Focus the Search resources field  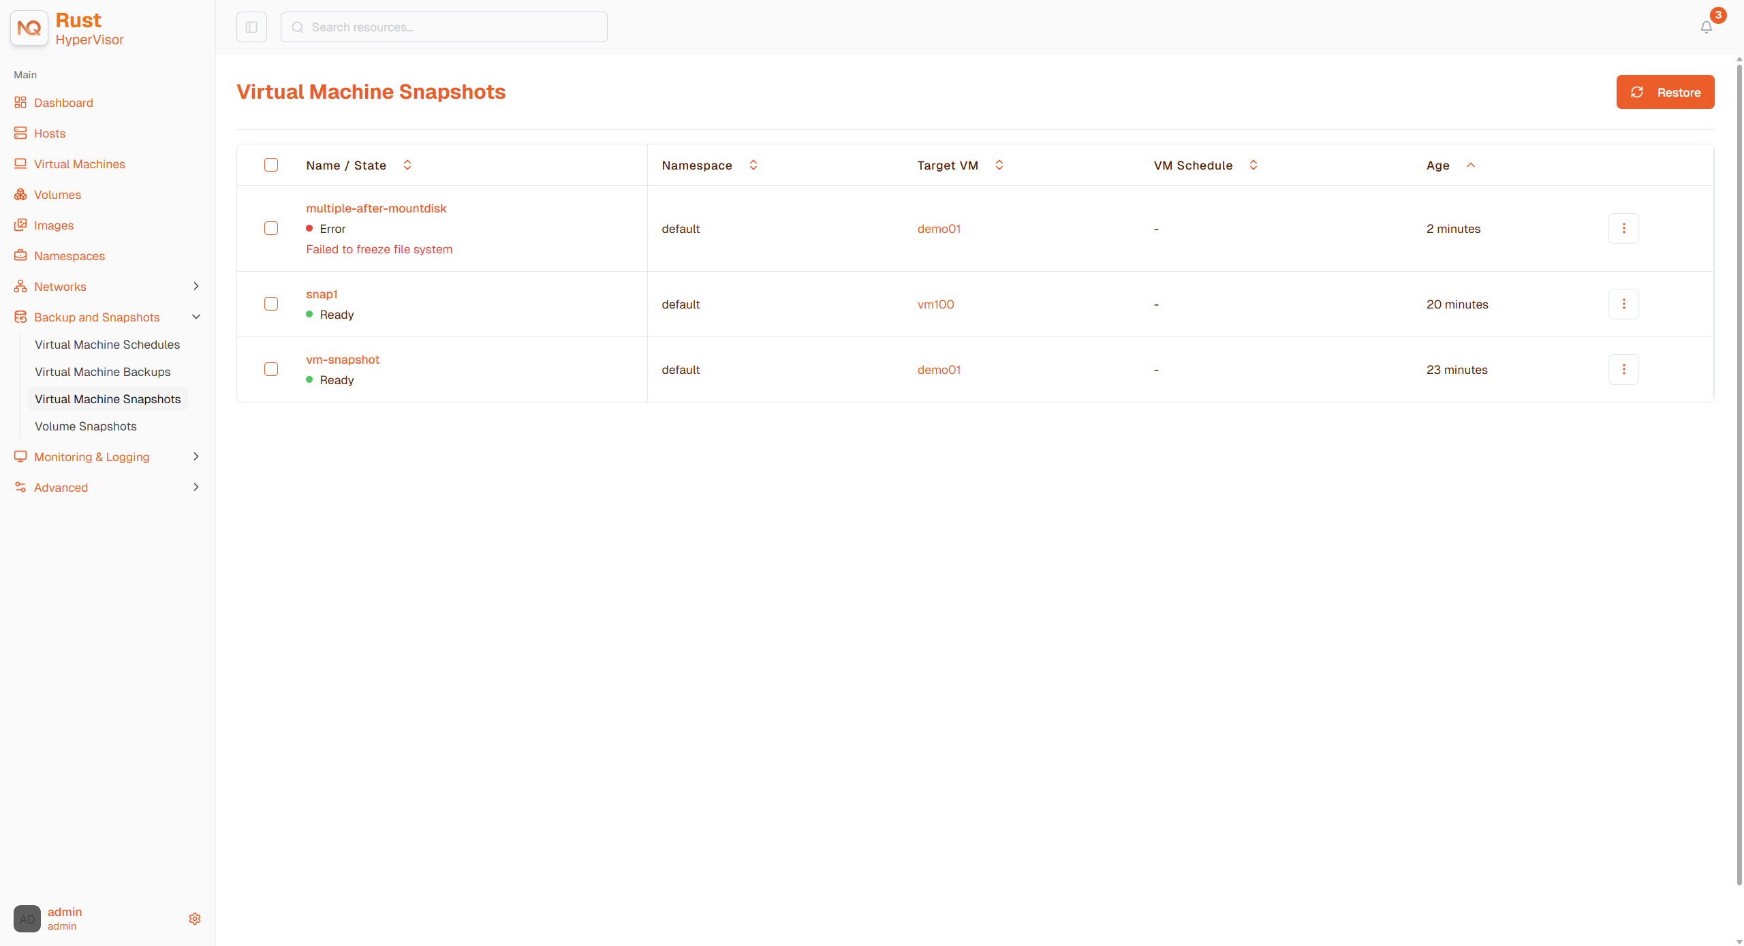(x=444, y=27)
